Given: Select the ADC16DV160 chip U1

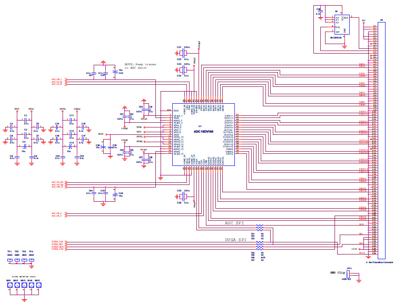Looking at the screenshot, I should coord(203,134).
